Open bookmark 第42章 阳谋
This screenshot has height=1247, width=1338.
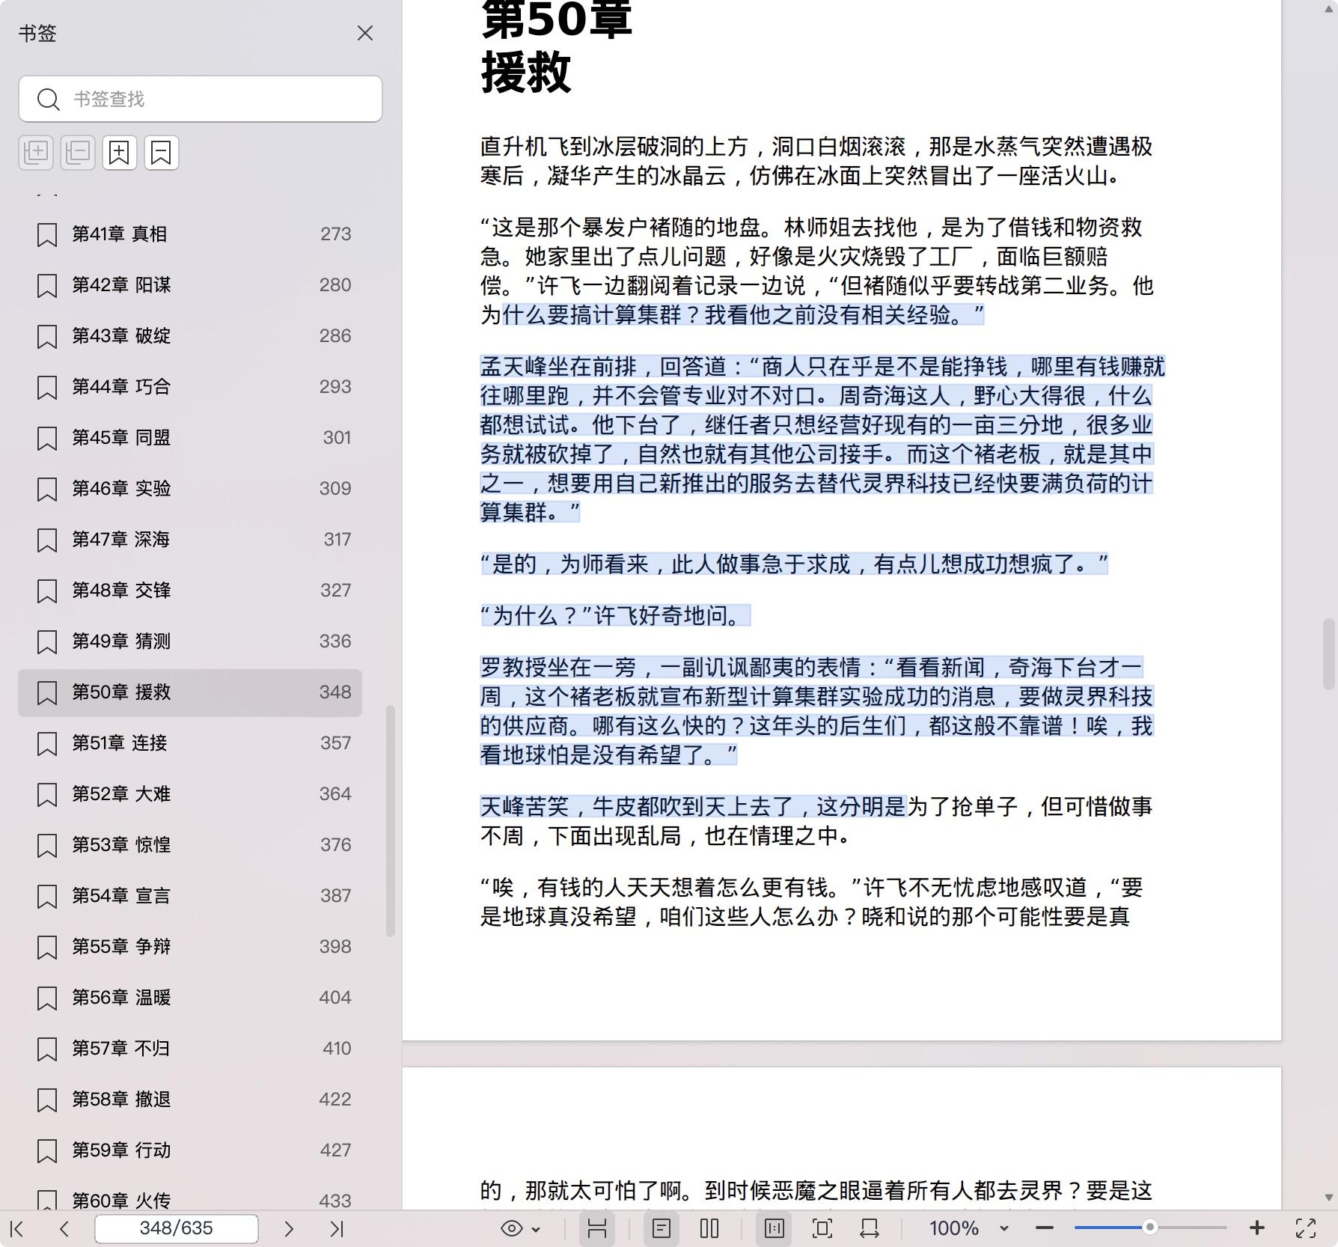click(x=190, y=285)
